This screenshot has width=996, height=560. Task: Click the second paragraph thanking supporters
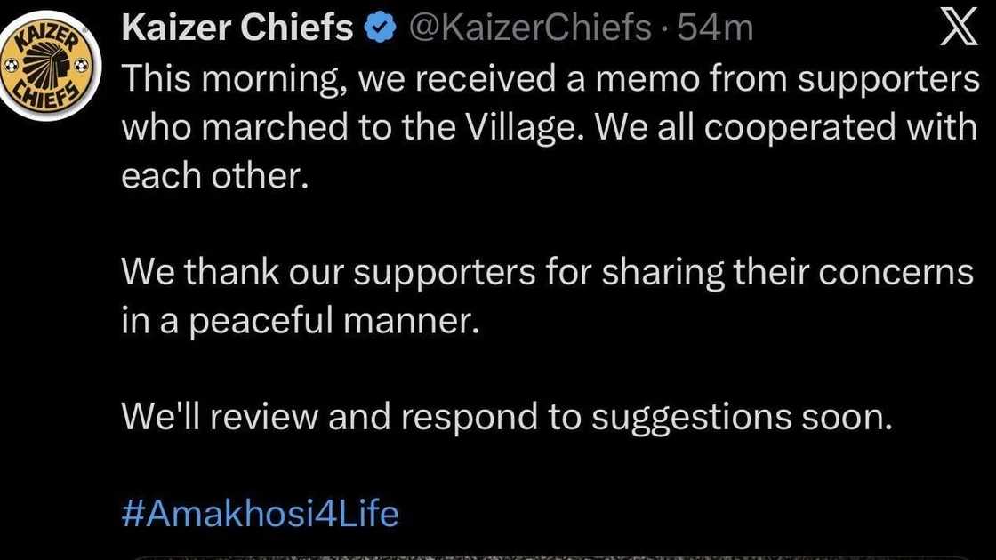coord(498,293)
